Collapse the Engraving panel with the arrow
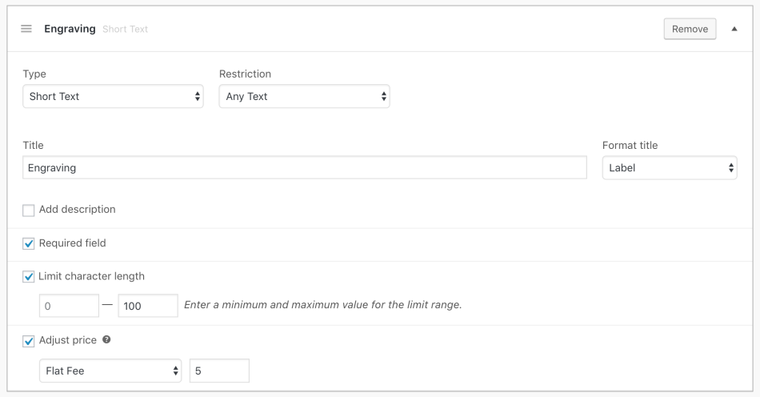Screen dimensions: 760x397 [734, 29]
